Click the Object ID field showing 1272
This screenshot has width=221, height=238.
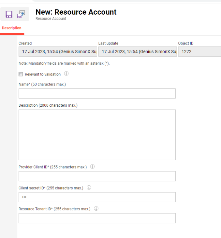coord(199,52)
